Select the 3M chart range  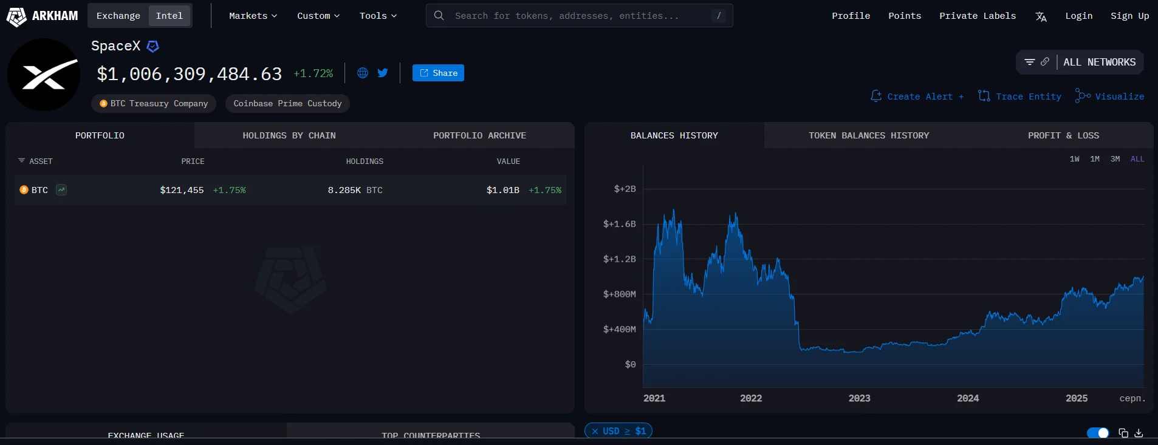pos(1115,159)
